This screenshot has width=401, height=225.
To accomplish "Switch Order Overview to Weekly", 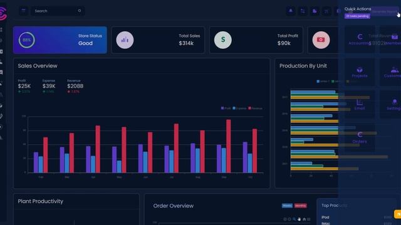I will (287, 206).
